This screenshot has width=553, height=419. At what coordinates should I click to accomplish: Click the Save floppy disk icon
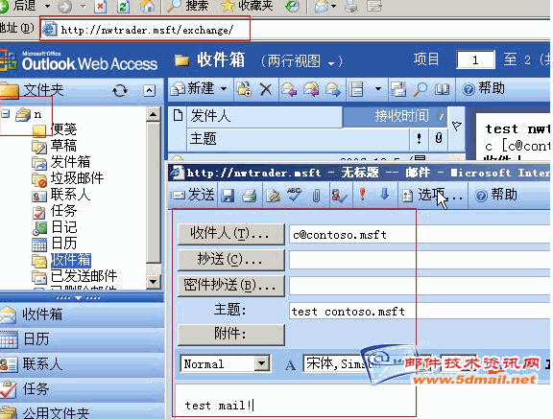(228, 196)
